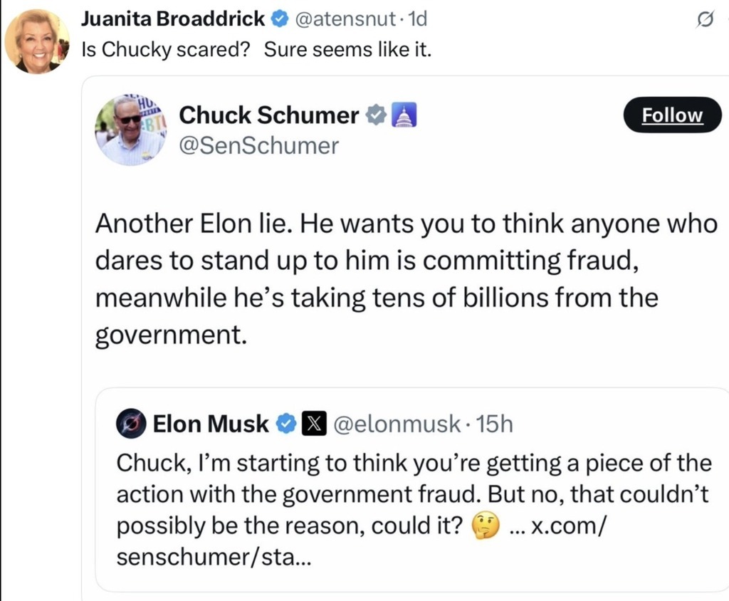This screenshot has width=729, height=601.
Task: Click the X affiliation badge beside Elon Musk
Action: click(x=313, y=424)
